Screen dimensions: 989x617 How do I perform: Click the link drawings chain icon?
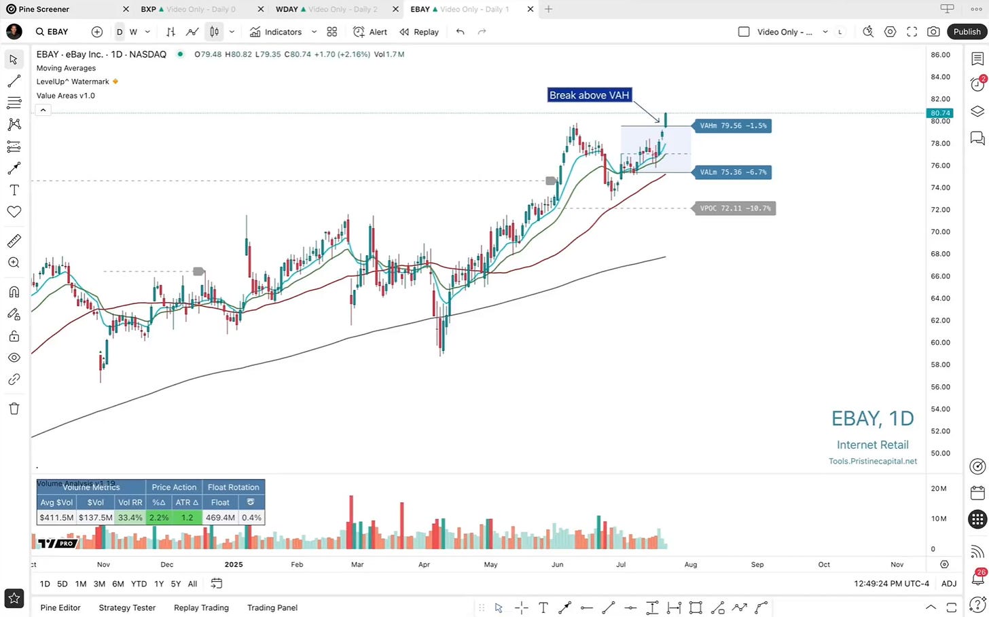(x=14, y=379)
